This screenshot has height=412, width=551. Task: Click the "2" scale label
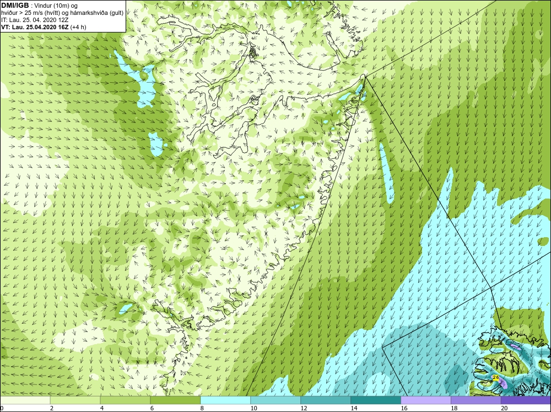(x=52, y=408)
